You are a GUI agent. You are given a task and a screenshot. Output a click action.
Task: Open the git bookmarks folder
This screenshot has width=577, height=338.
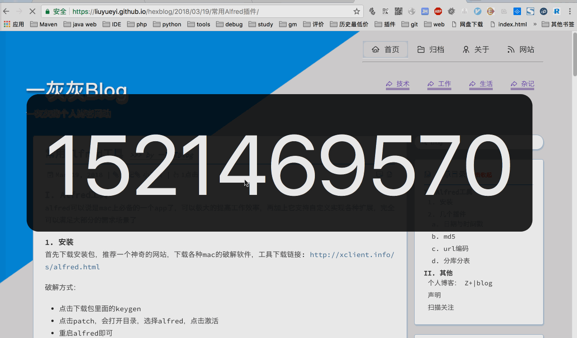[409, 24]
